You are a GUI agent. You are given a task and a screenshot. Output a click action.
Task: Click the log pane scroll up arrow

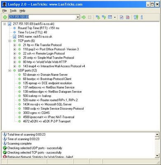point(157,134)
